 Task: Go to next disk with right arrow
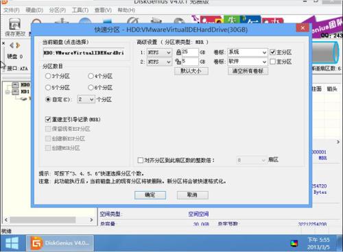[18, 45]
